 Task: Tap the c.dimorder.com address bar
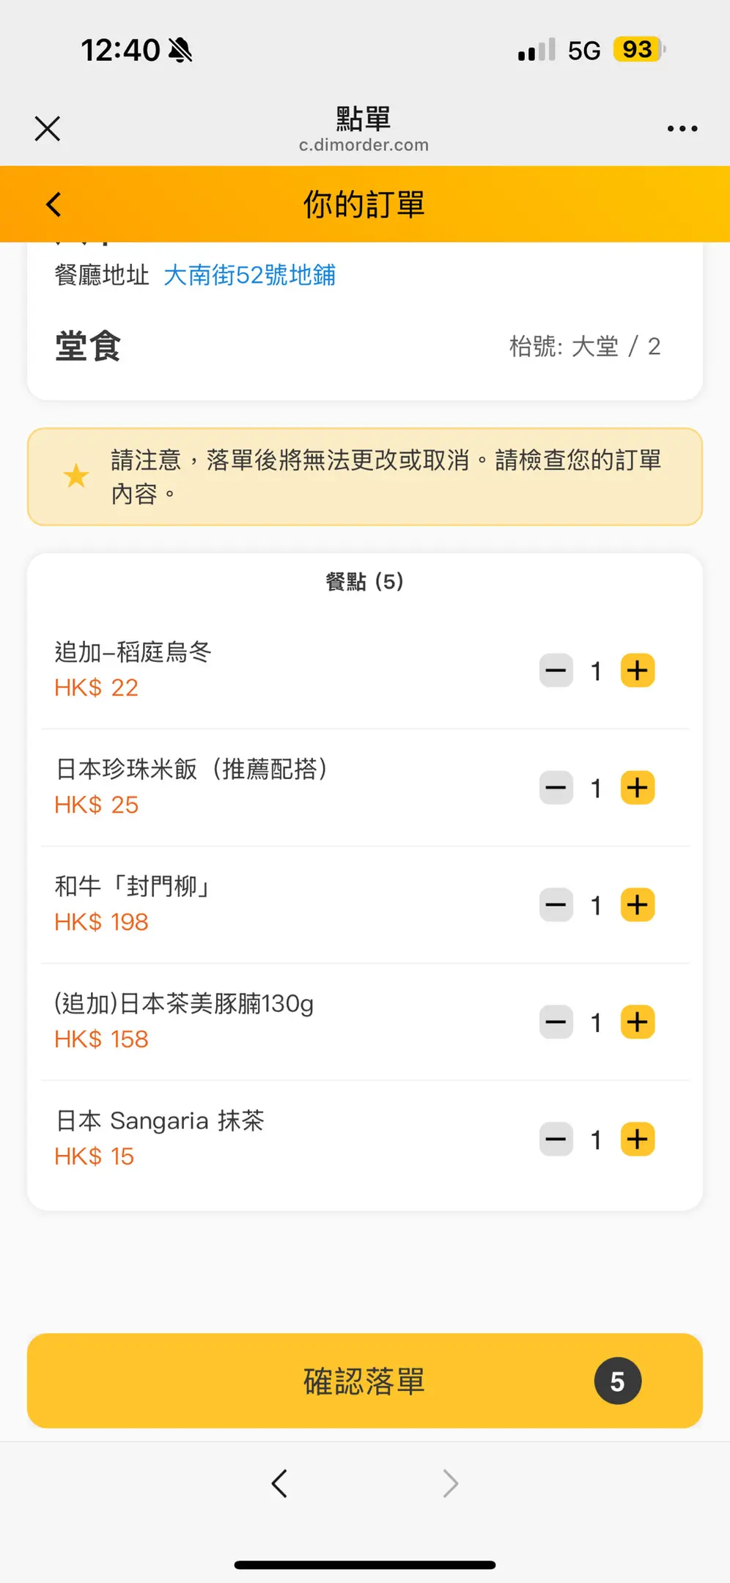[364, 144]
